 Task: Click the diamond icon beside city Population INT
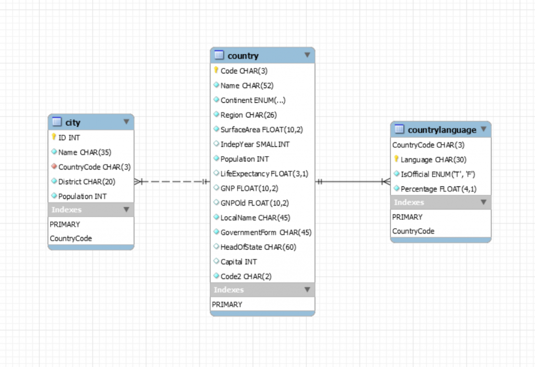coord(54,196)
